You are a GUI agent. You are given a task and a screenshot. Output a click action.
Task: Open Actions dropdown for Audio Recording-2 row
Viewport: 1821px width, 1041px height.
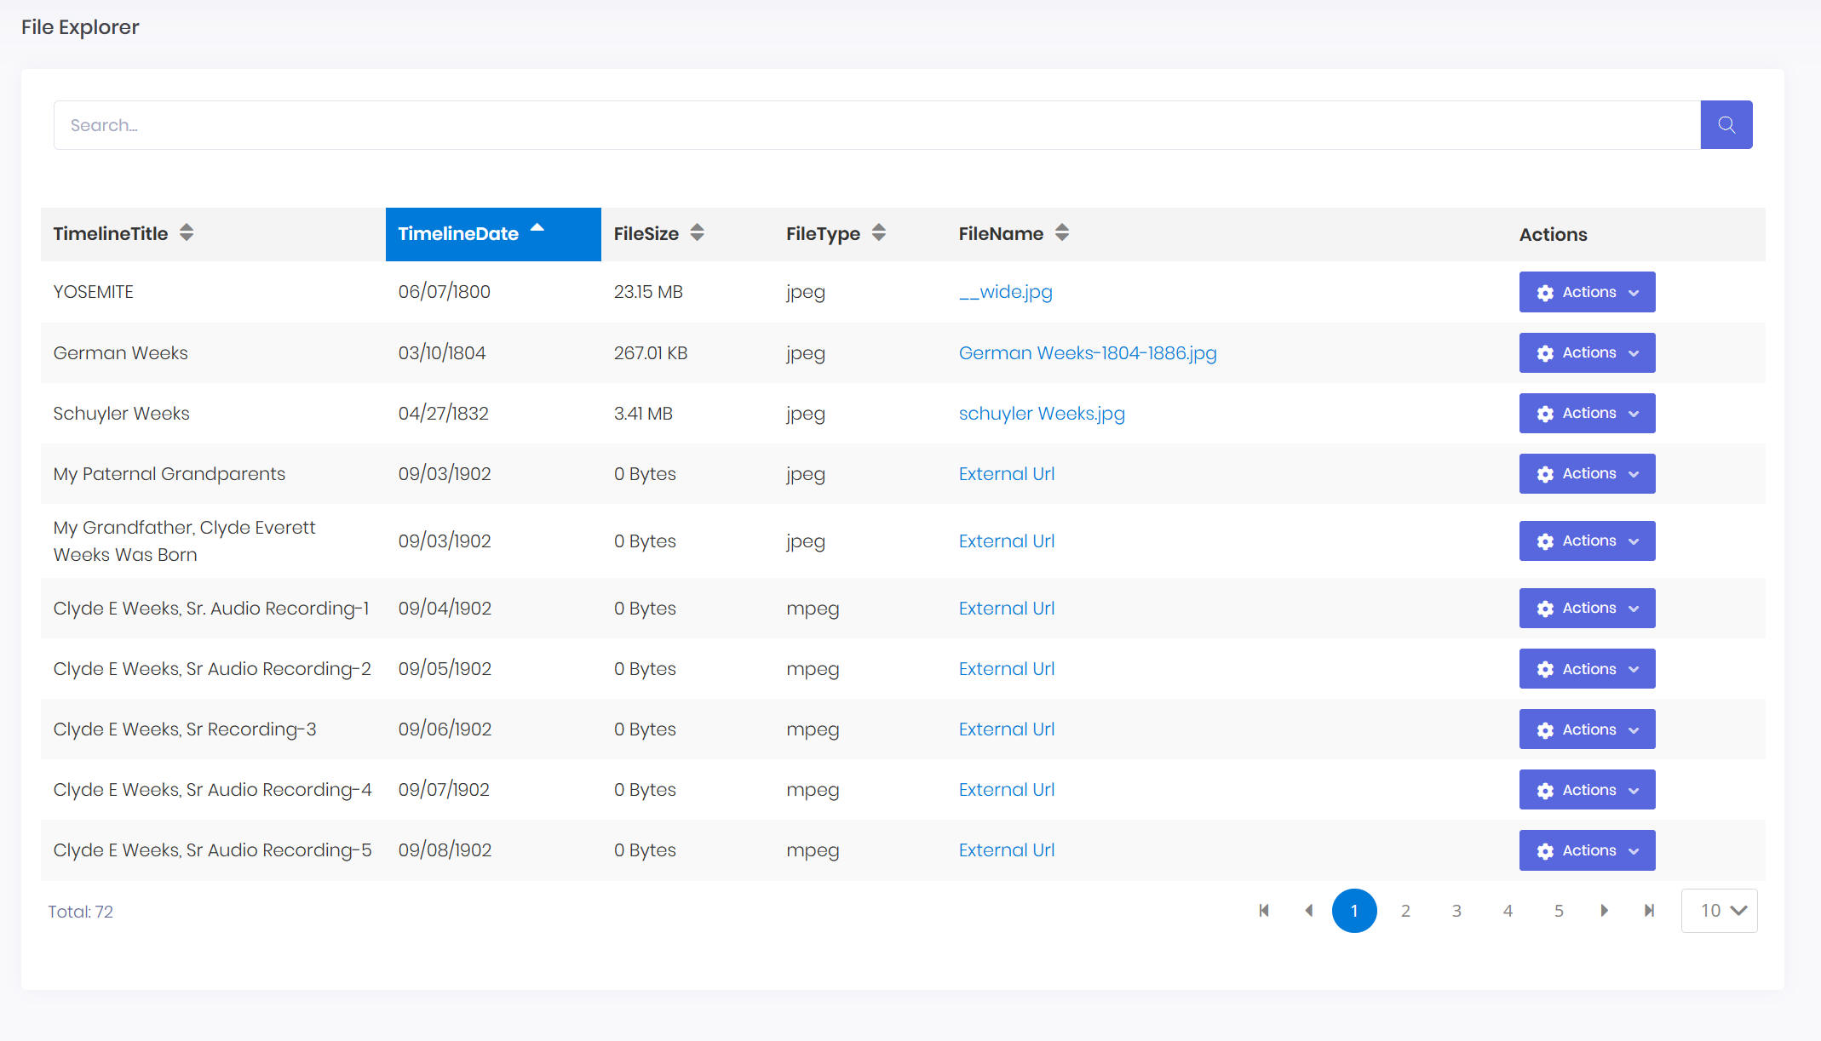(1587, 669)
